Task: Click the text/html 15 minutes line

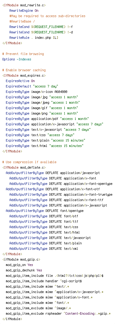Action: point(45,146)
